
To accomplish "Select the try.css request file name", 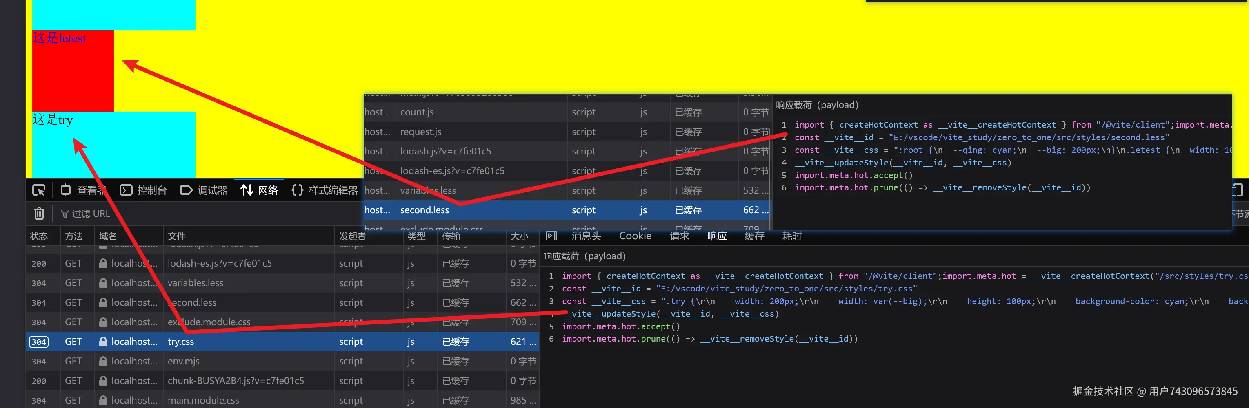I will click(181, 342).
